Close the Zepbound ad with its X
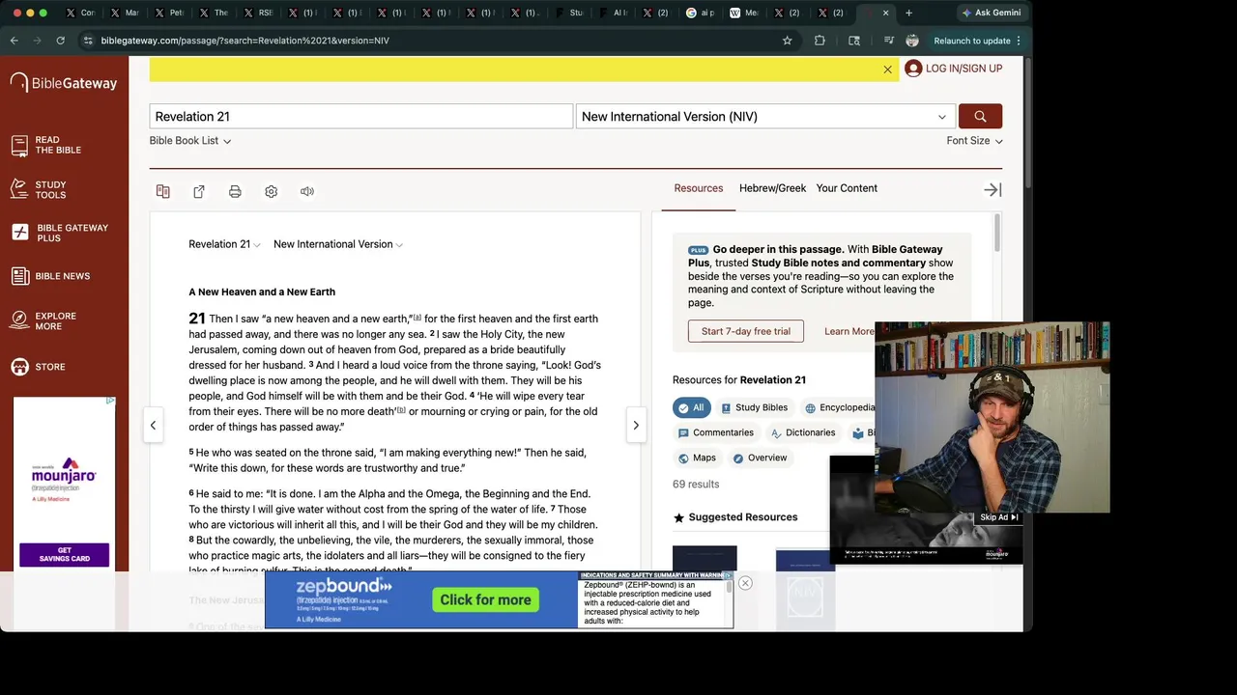 coord(745,583)
